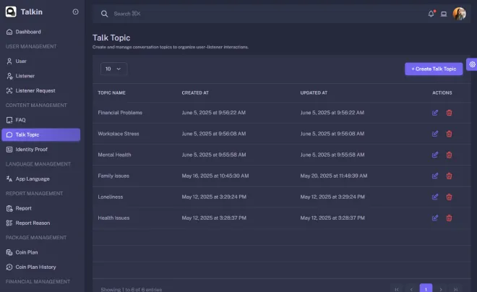
Task: Click the Create Talk Topic button
Action: (434, 69)
